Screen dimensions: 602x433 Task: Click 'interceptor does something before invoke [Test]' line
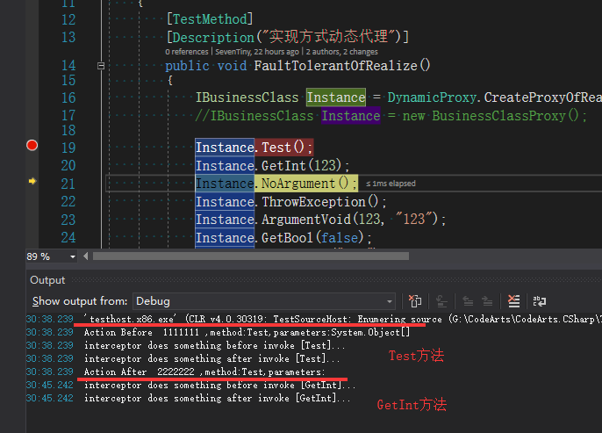click(x=214, y=345)
